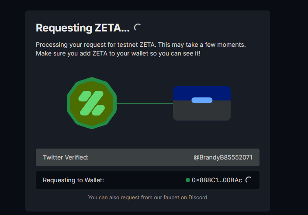Open the @BrandyB85552071 Twitter handle
This screenshot has height=215, width=308.
(x=223, y=157)
